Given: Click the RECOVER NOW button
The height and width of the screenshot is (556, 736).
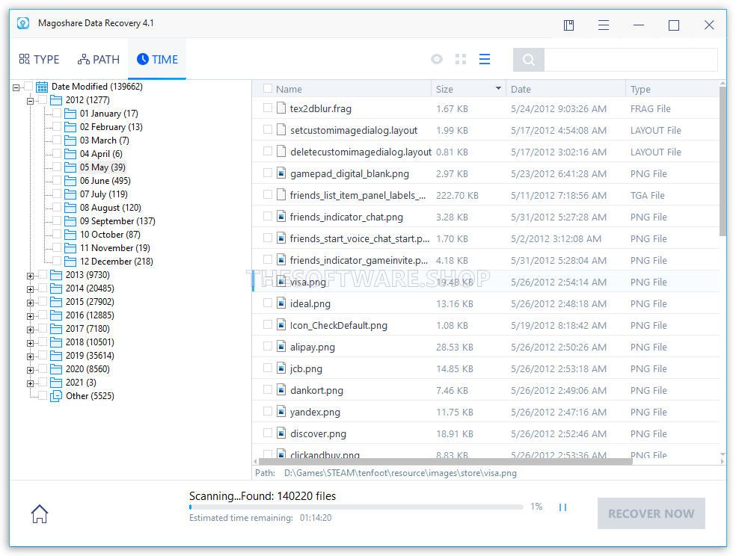Looking at the screenshot, I should (x=651, y=513).
